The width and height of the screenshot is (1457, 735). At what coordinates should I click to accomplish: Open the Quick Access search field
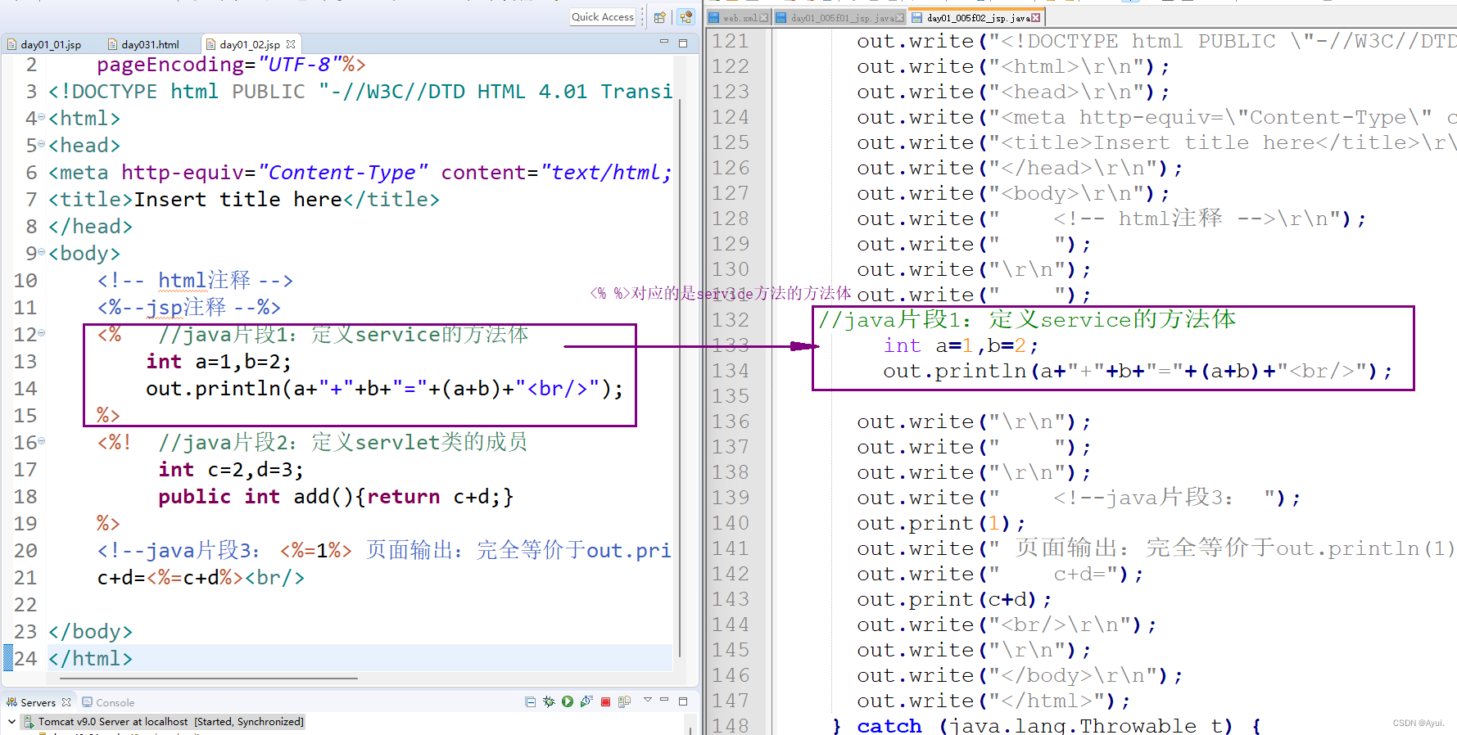point(603,16)
